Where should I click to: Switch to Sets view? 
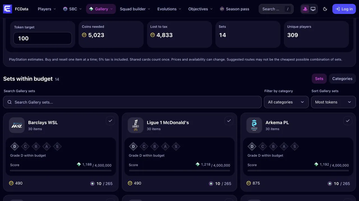(x=319, y=79)
